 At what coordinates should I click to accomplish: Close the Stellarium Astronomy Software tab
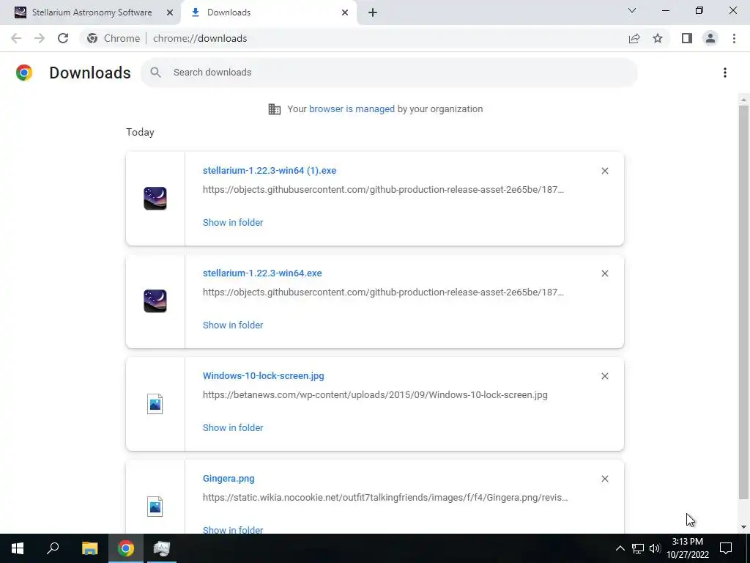click(170, 12)
